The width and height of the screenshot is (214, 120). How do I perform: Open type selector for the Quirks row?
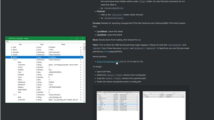pyautogui.click(x=36, y=55)
